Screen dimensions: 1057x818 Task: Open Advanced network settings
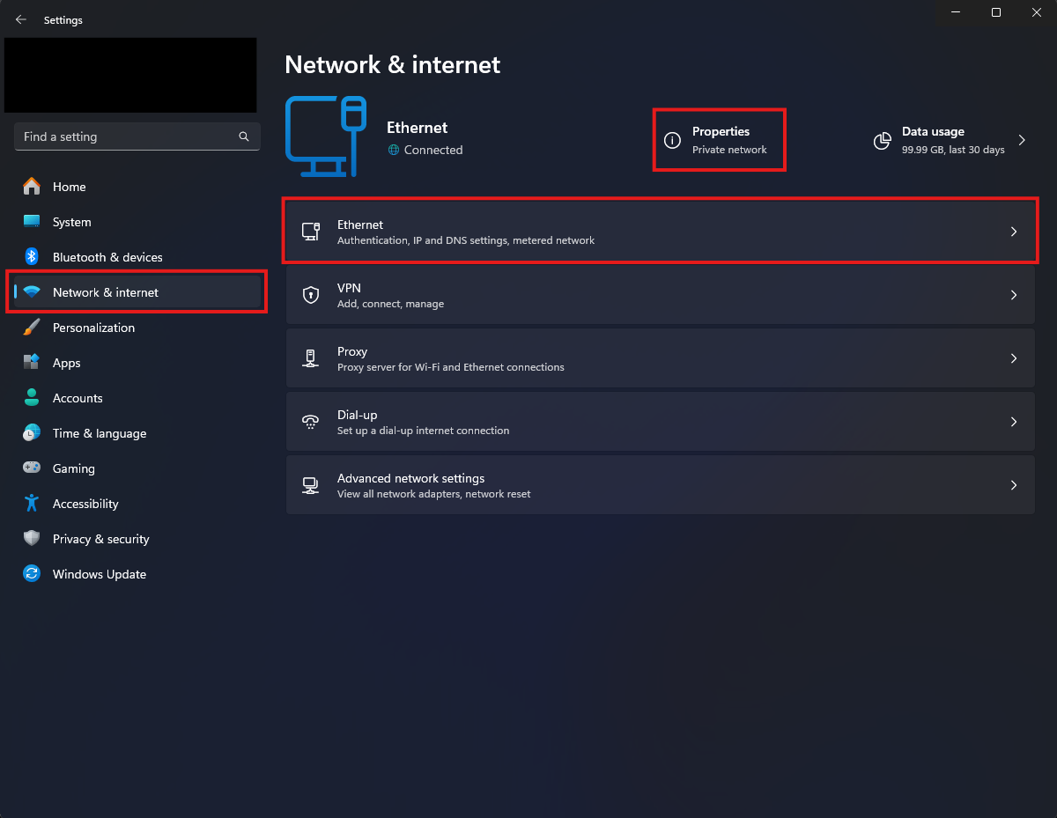coord(660,485)
